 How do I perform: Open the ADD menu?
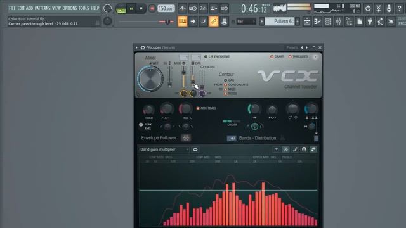coord(29,8)
